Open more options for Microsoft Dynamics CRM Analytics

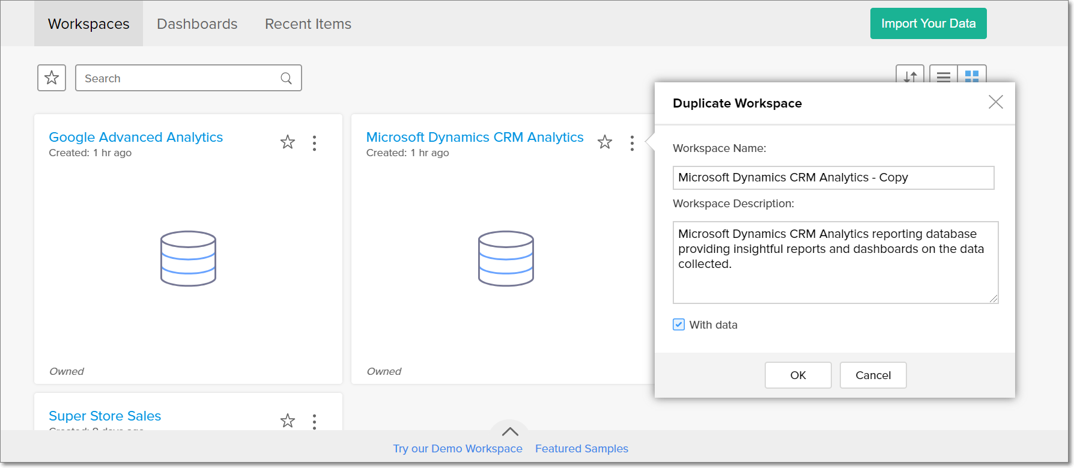[632, 143]
